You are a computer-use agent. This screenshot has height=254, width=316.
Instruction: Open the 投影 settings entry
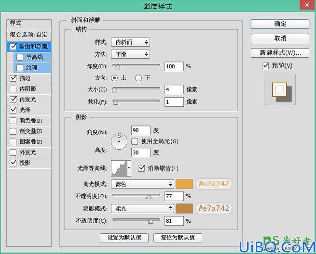click(25, 163)
